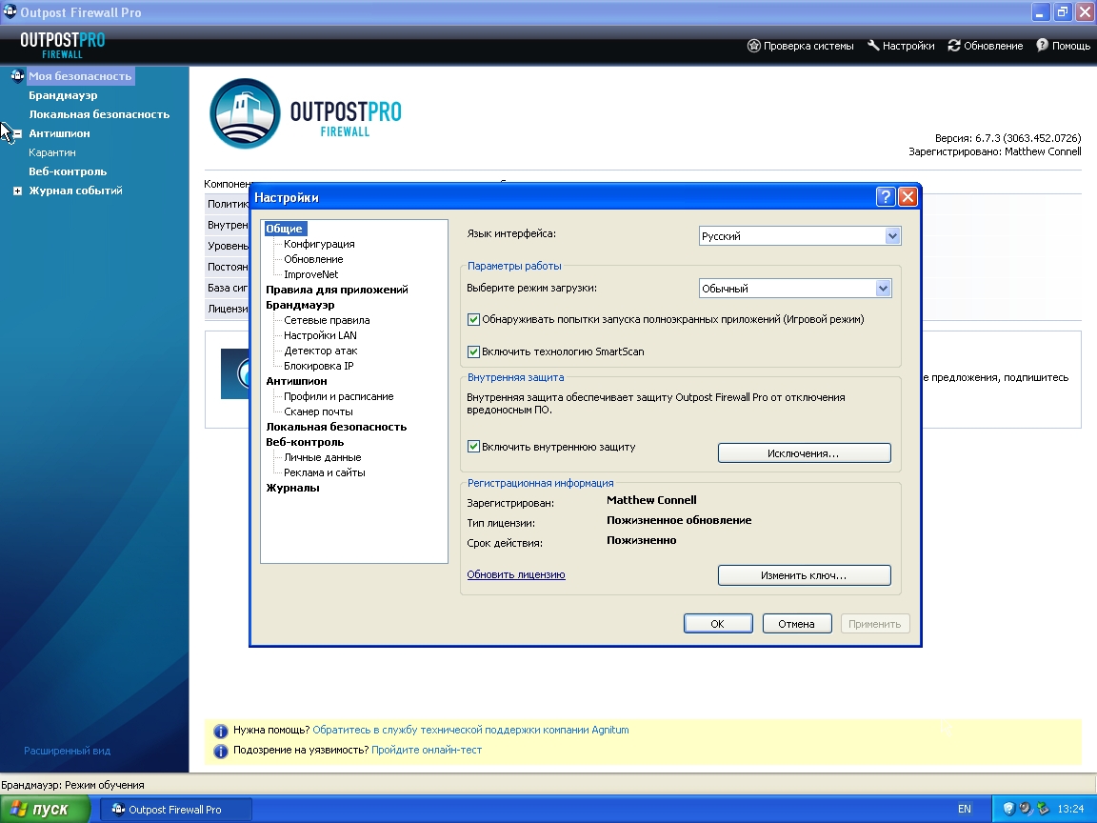Select Настройки LAN tree item
Screen dimensions: 1097x823
click(320, 336)
